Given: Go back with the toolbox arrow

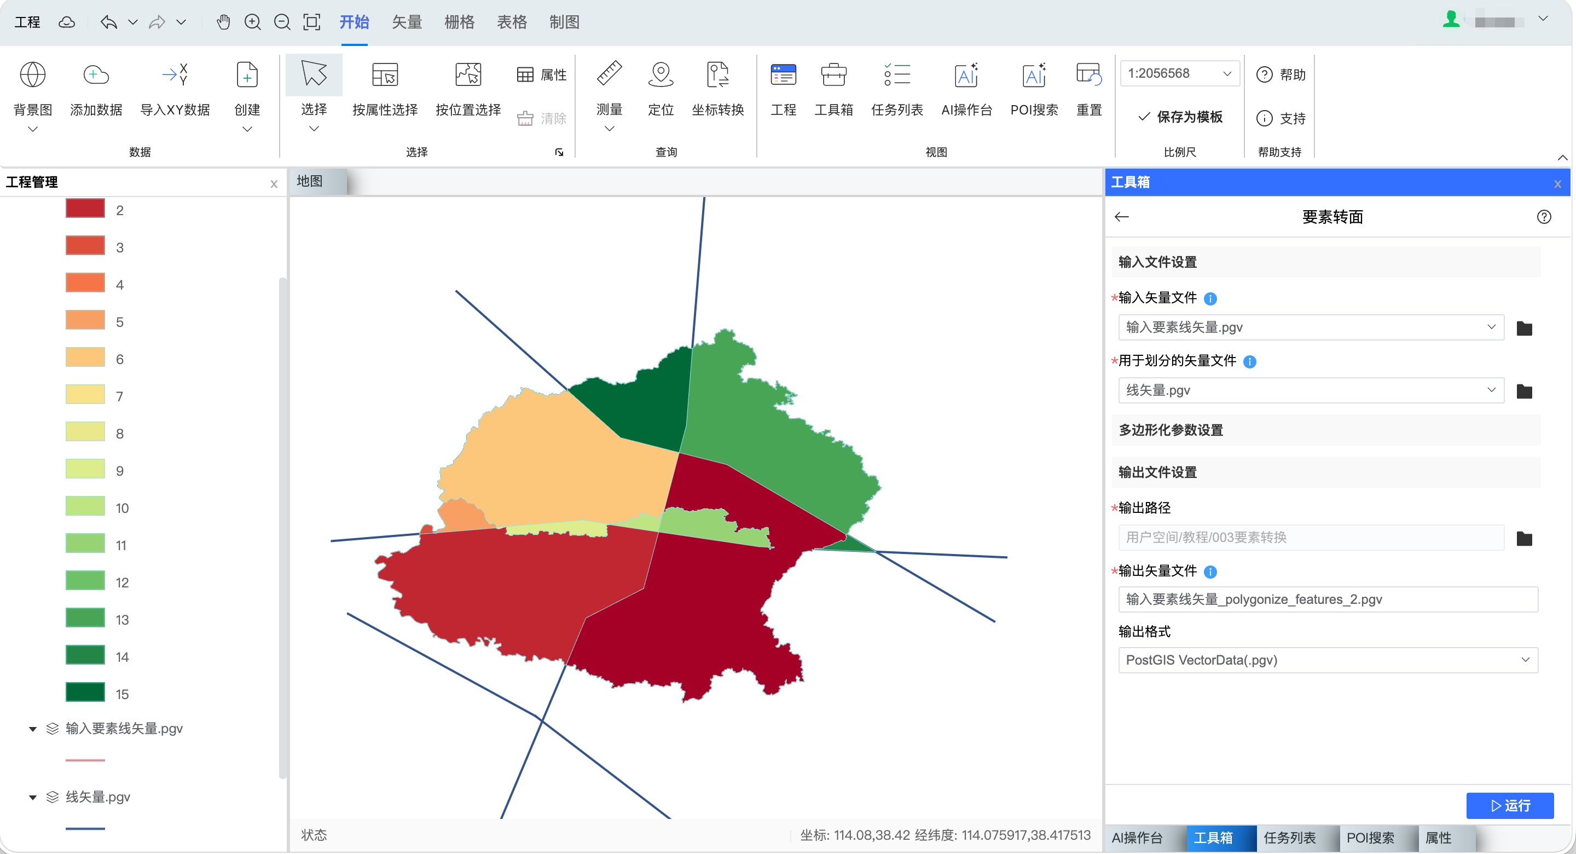Looking at the screenshot, I should (1121, 217).
